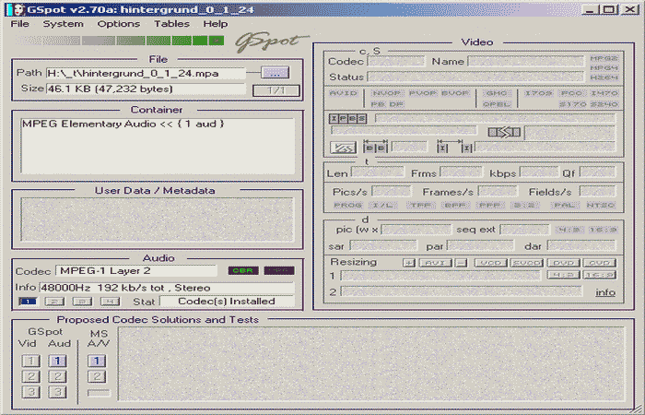The height and width of the screenshot is (415, 645).
Task: Click the Resizing AVI button
Action: coord(435,263)
